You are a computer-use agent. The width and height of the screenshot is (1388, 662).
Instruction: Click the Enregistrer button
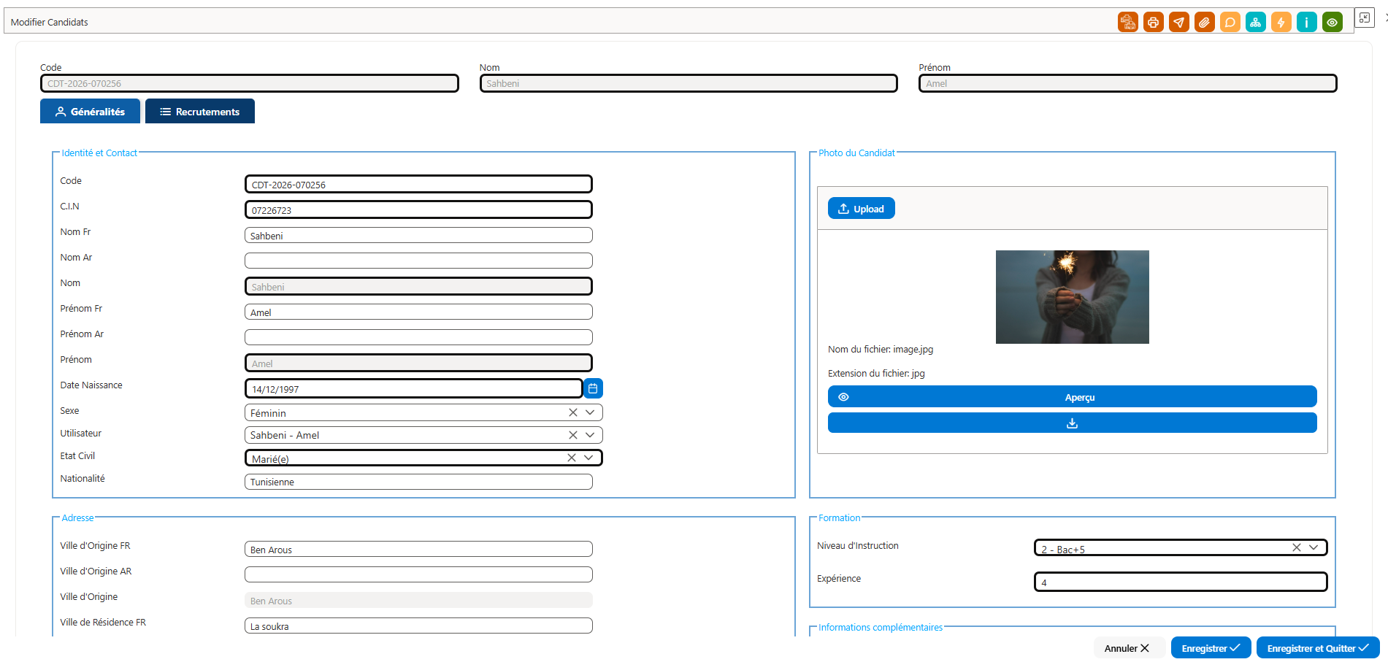1211,648
